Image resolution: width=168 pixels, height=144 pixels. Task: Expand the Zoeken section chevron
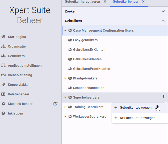[163, 11]
